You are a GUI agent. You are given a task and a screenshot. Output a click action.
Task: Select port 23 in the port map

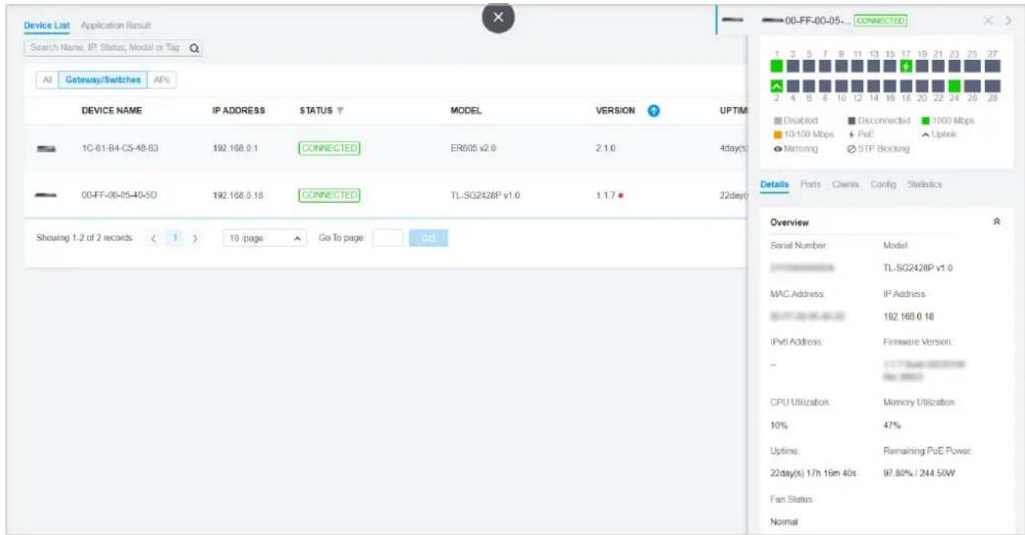click(x=954, y=66)
